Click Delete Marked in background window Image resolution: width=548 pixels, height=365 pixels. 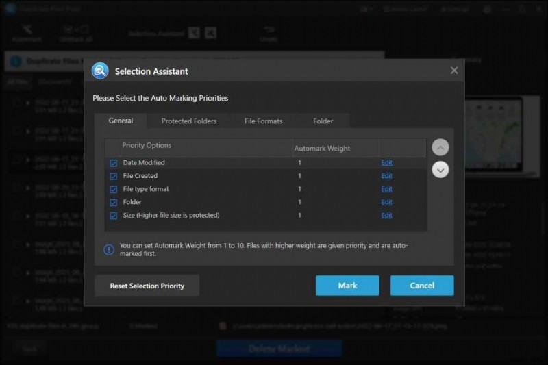pyautogui.click(x=279, y=349)
